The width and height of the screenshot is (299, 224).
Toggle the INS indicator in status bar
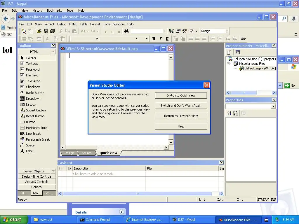pyautogui.click(x=273, y=199)
